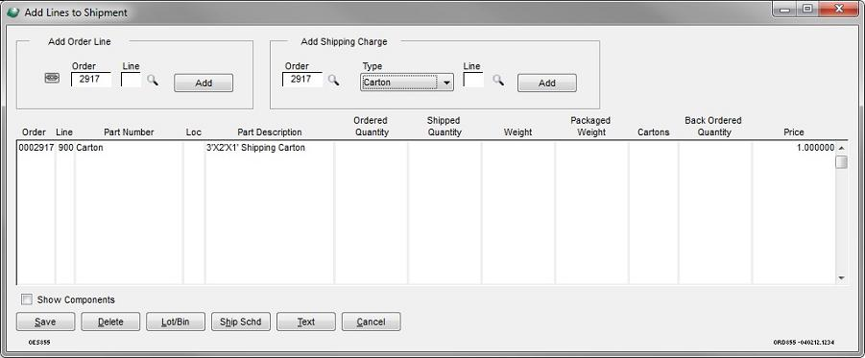Viewport: 865px width, 358px height.
Task: Focus Line field in Add Shipping Charge
Action: [x=473, y=80]
